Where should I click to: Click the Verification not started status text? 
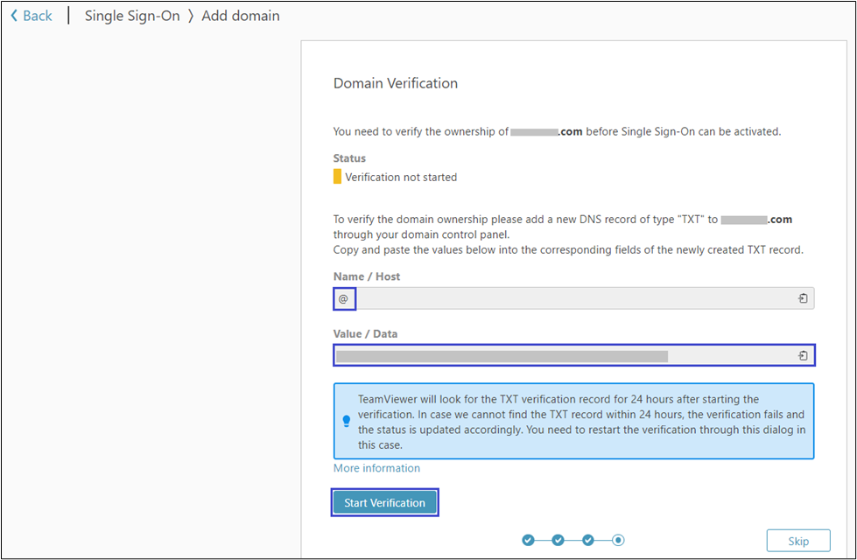tap(401, 177)
